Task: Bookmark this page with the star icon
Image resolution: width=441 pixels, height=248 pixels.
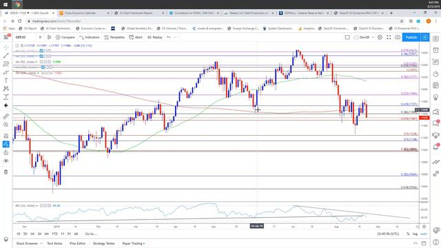Action: [x=402, y=21]
